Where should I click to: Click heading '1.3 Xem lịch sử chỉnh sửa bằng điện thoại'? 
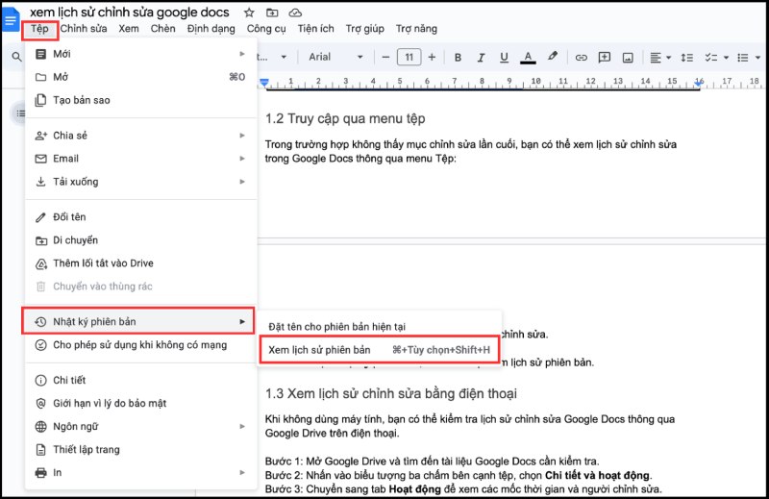tap(391, 393)
